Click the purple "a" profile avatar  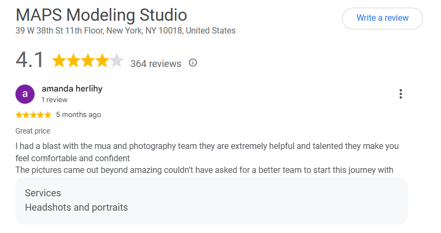pyautogui.click(x=25, y=94)
